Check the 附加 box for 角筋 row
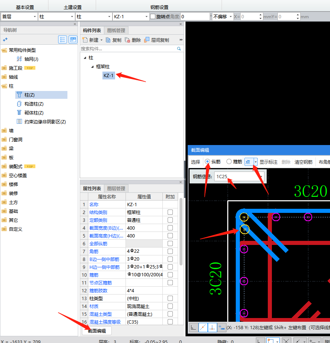330x343 pixels. click(170, 251)
